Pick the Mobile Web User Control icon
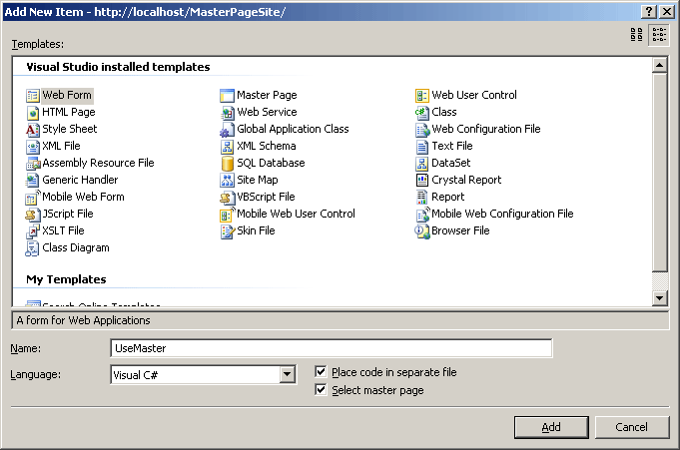Image resolution: width=680 pixels, height=450 pixels. 227,215
